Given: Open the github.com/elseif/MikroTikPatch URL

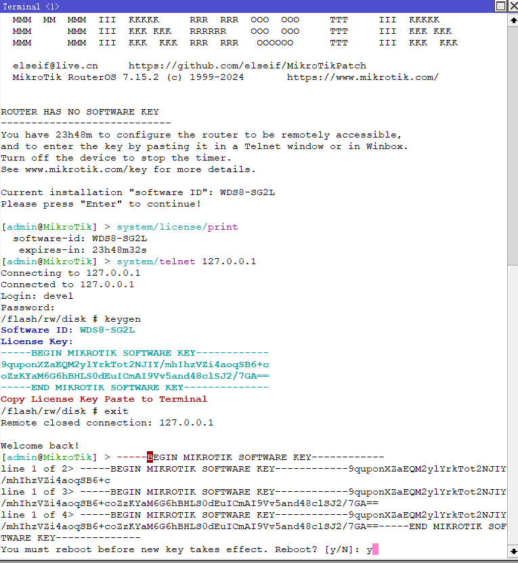Looking at the screenshot, I should tap(247, 66).
